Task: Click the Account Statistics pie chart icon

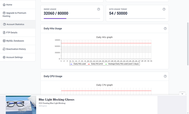Action: tap(4, 24)
